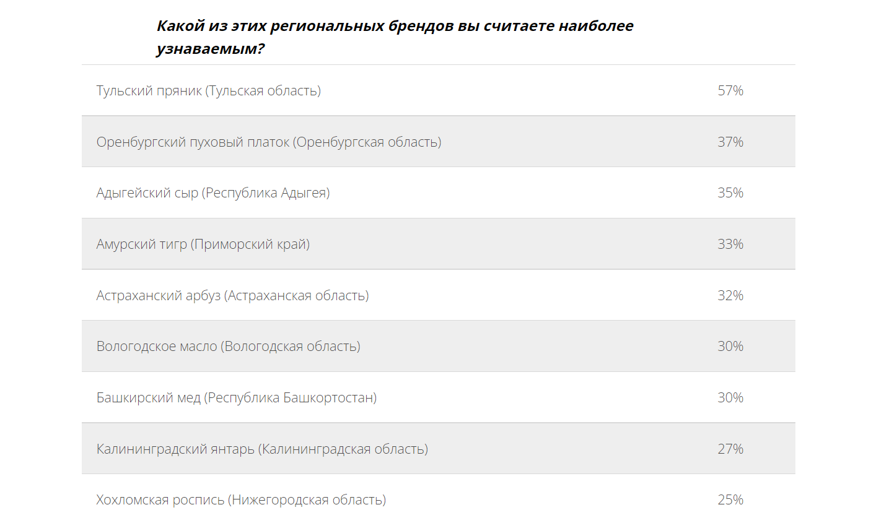Click the 25% result value
884x523 pixels.
tap(730, 500)
